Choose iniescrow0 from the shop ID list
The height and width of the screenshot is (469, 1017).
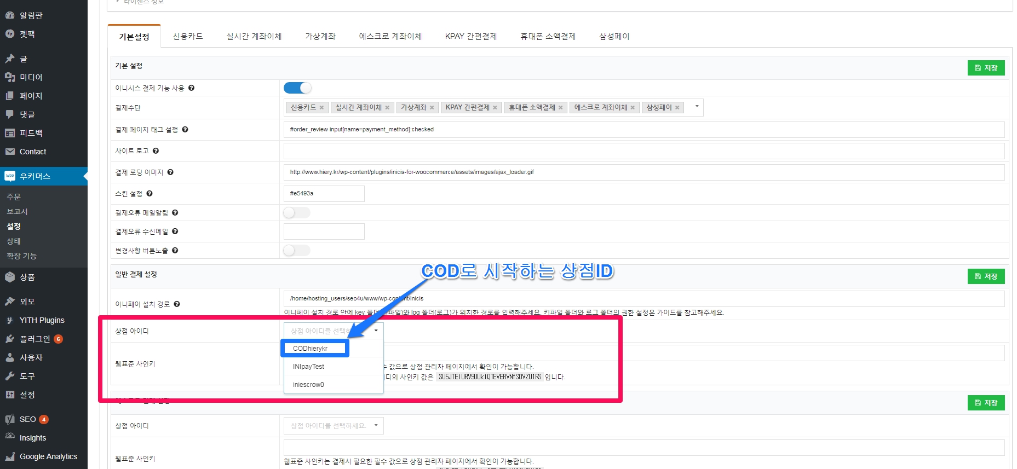pos(333,385)
